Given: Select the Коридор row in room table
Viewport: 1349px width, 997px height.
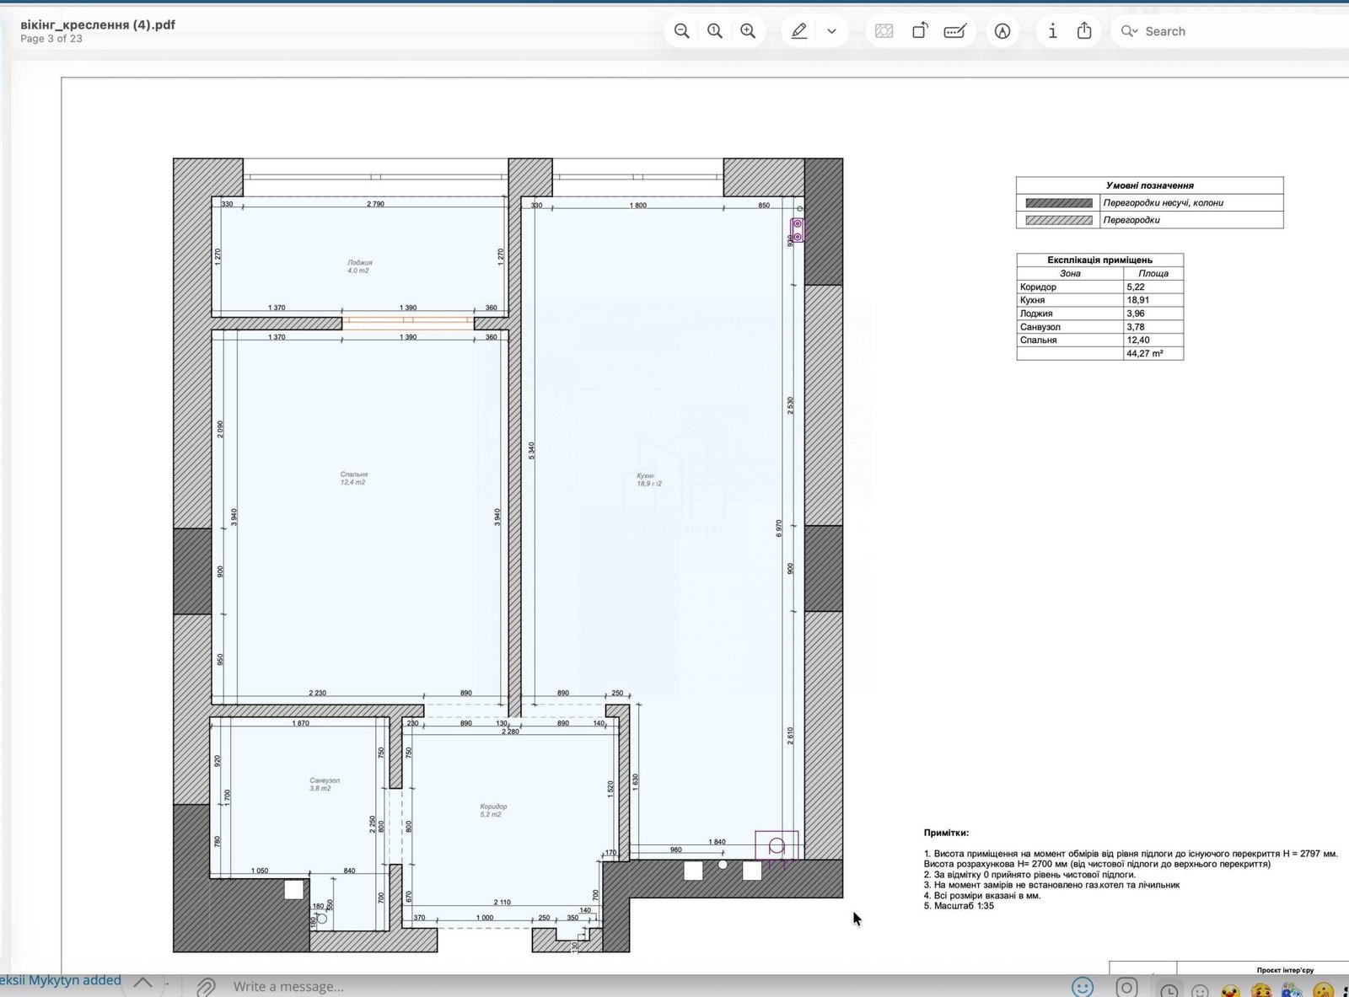Looking at the screenshot, I should coord(1099,287).
